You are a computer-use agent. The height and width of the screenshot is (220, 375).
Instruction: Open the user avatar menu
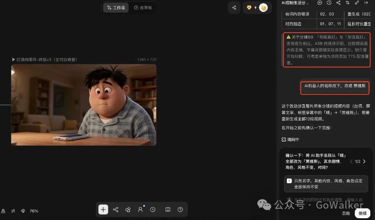pos(263,8)
